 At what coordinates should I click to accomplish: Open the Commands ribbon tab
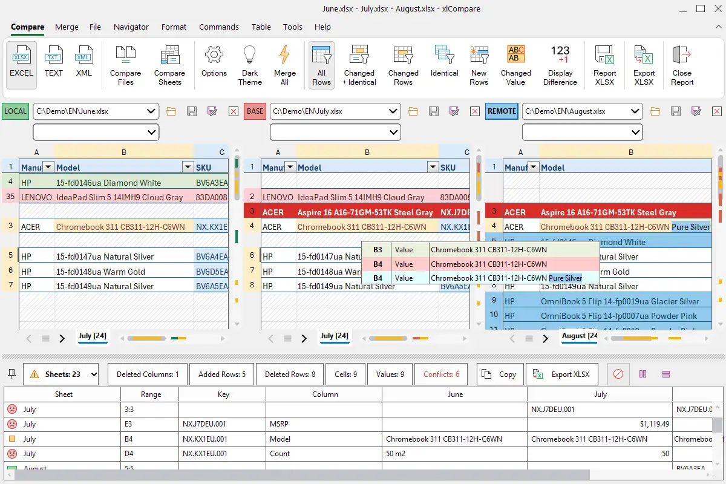[219, 27]
